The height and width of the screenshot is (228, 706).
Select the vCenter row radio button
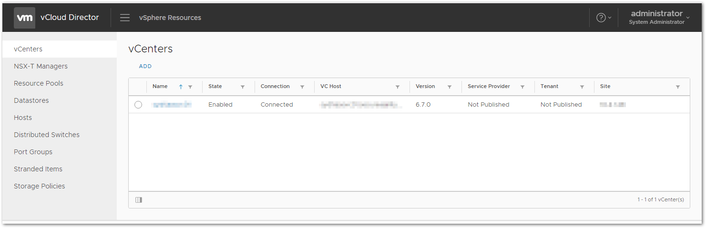tap(138, 105)
